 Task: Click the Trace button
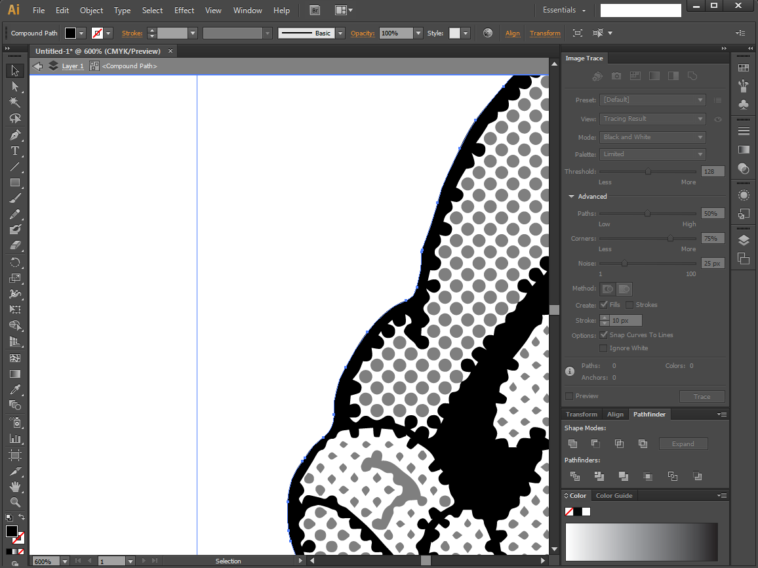pyautogui.click(x=702, y=396)
